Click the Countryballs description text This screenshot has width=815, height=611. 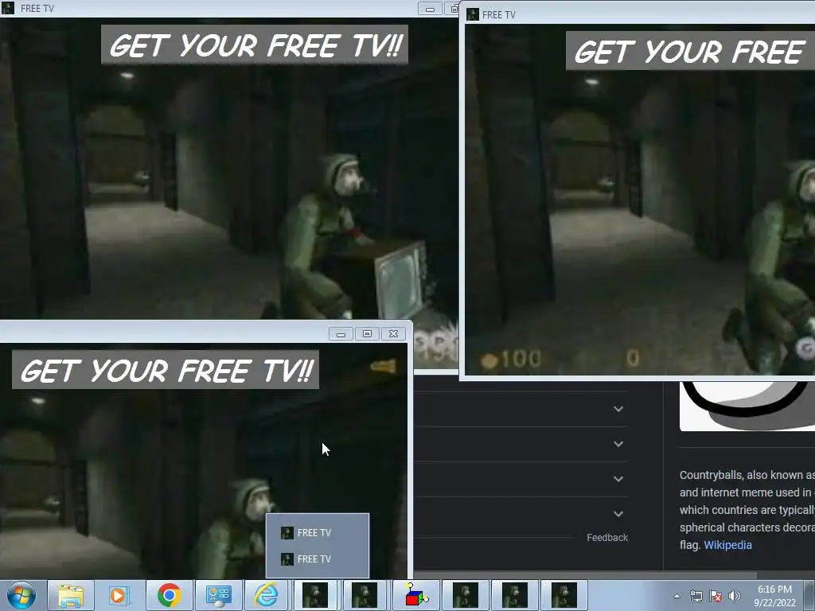pos(747,510)
